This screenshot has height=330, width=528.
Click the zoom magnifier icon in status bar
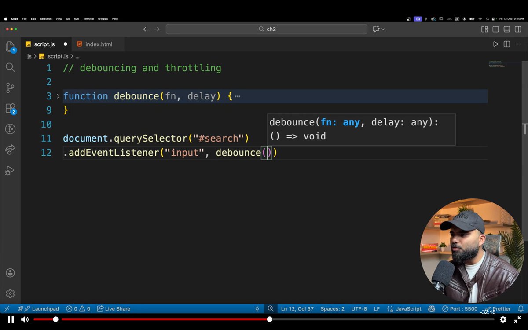271,308
